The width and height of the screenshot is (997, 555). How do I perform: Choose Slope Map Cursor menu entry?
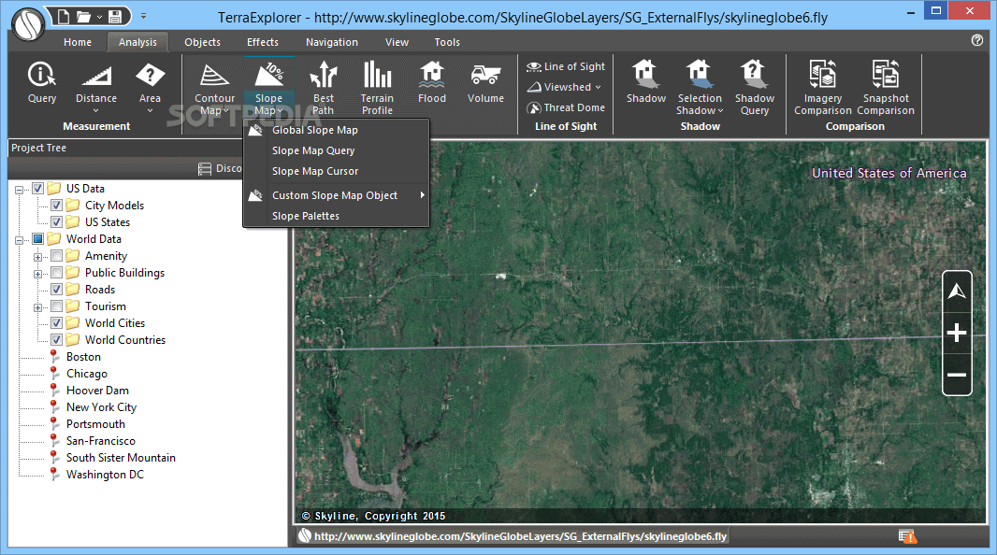[337, 172]
